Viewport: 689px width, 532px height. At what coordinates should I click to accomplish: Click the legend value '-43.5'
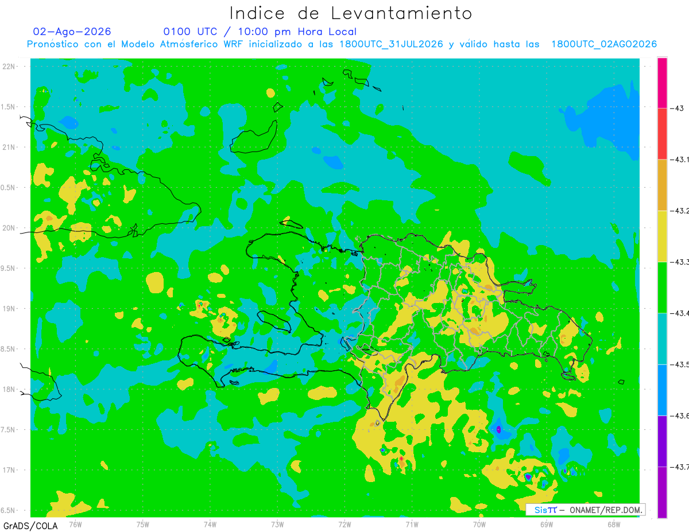click(679, 364)
